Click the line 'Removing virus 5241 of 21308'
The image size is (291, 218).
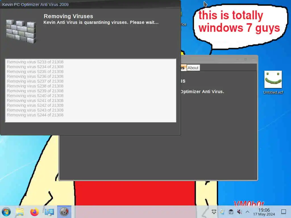35,100
